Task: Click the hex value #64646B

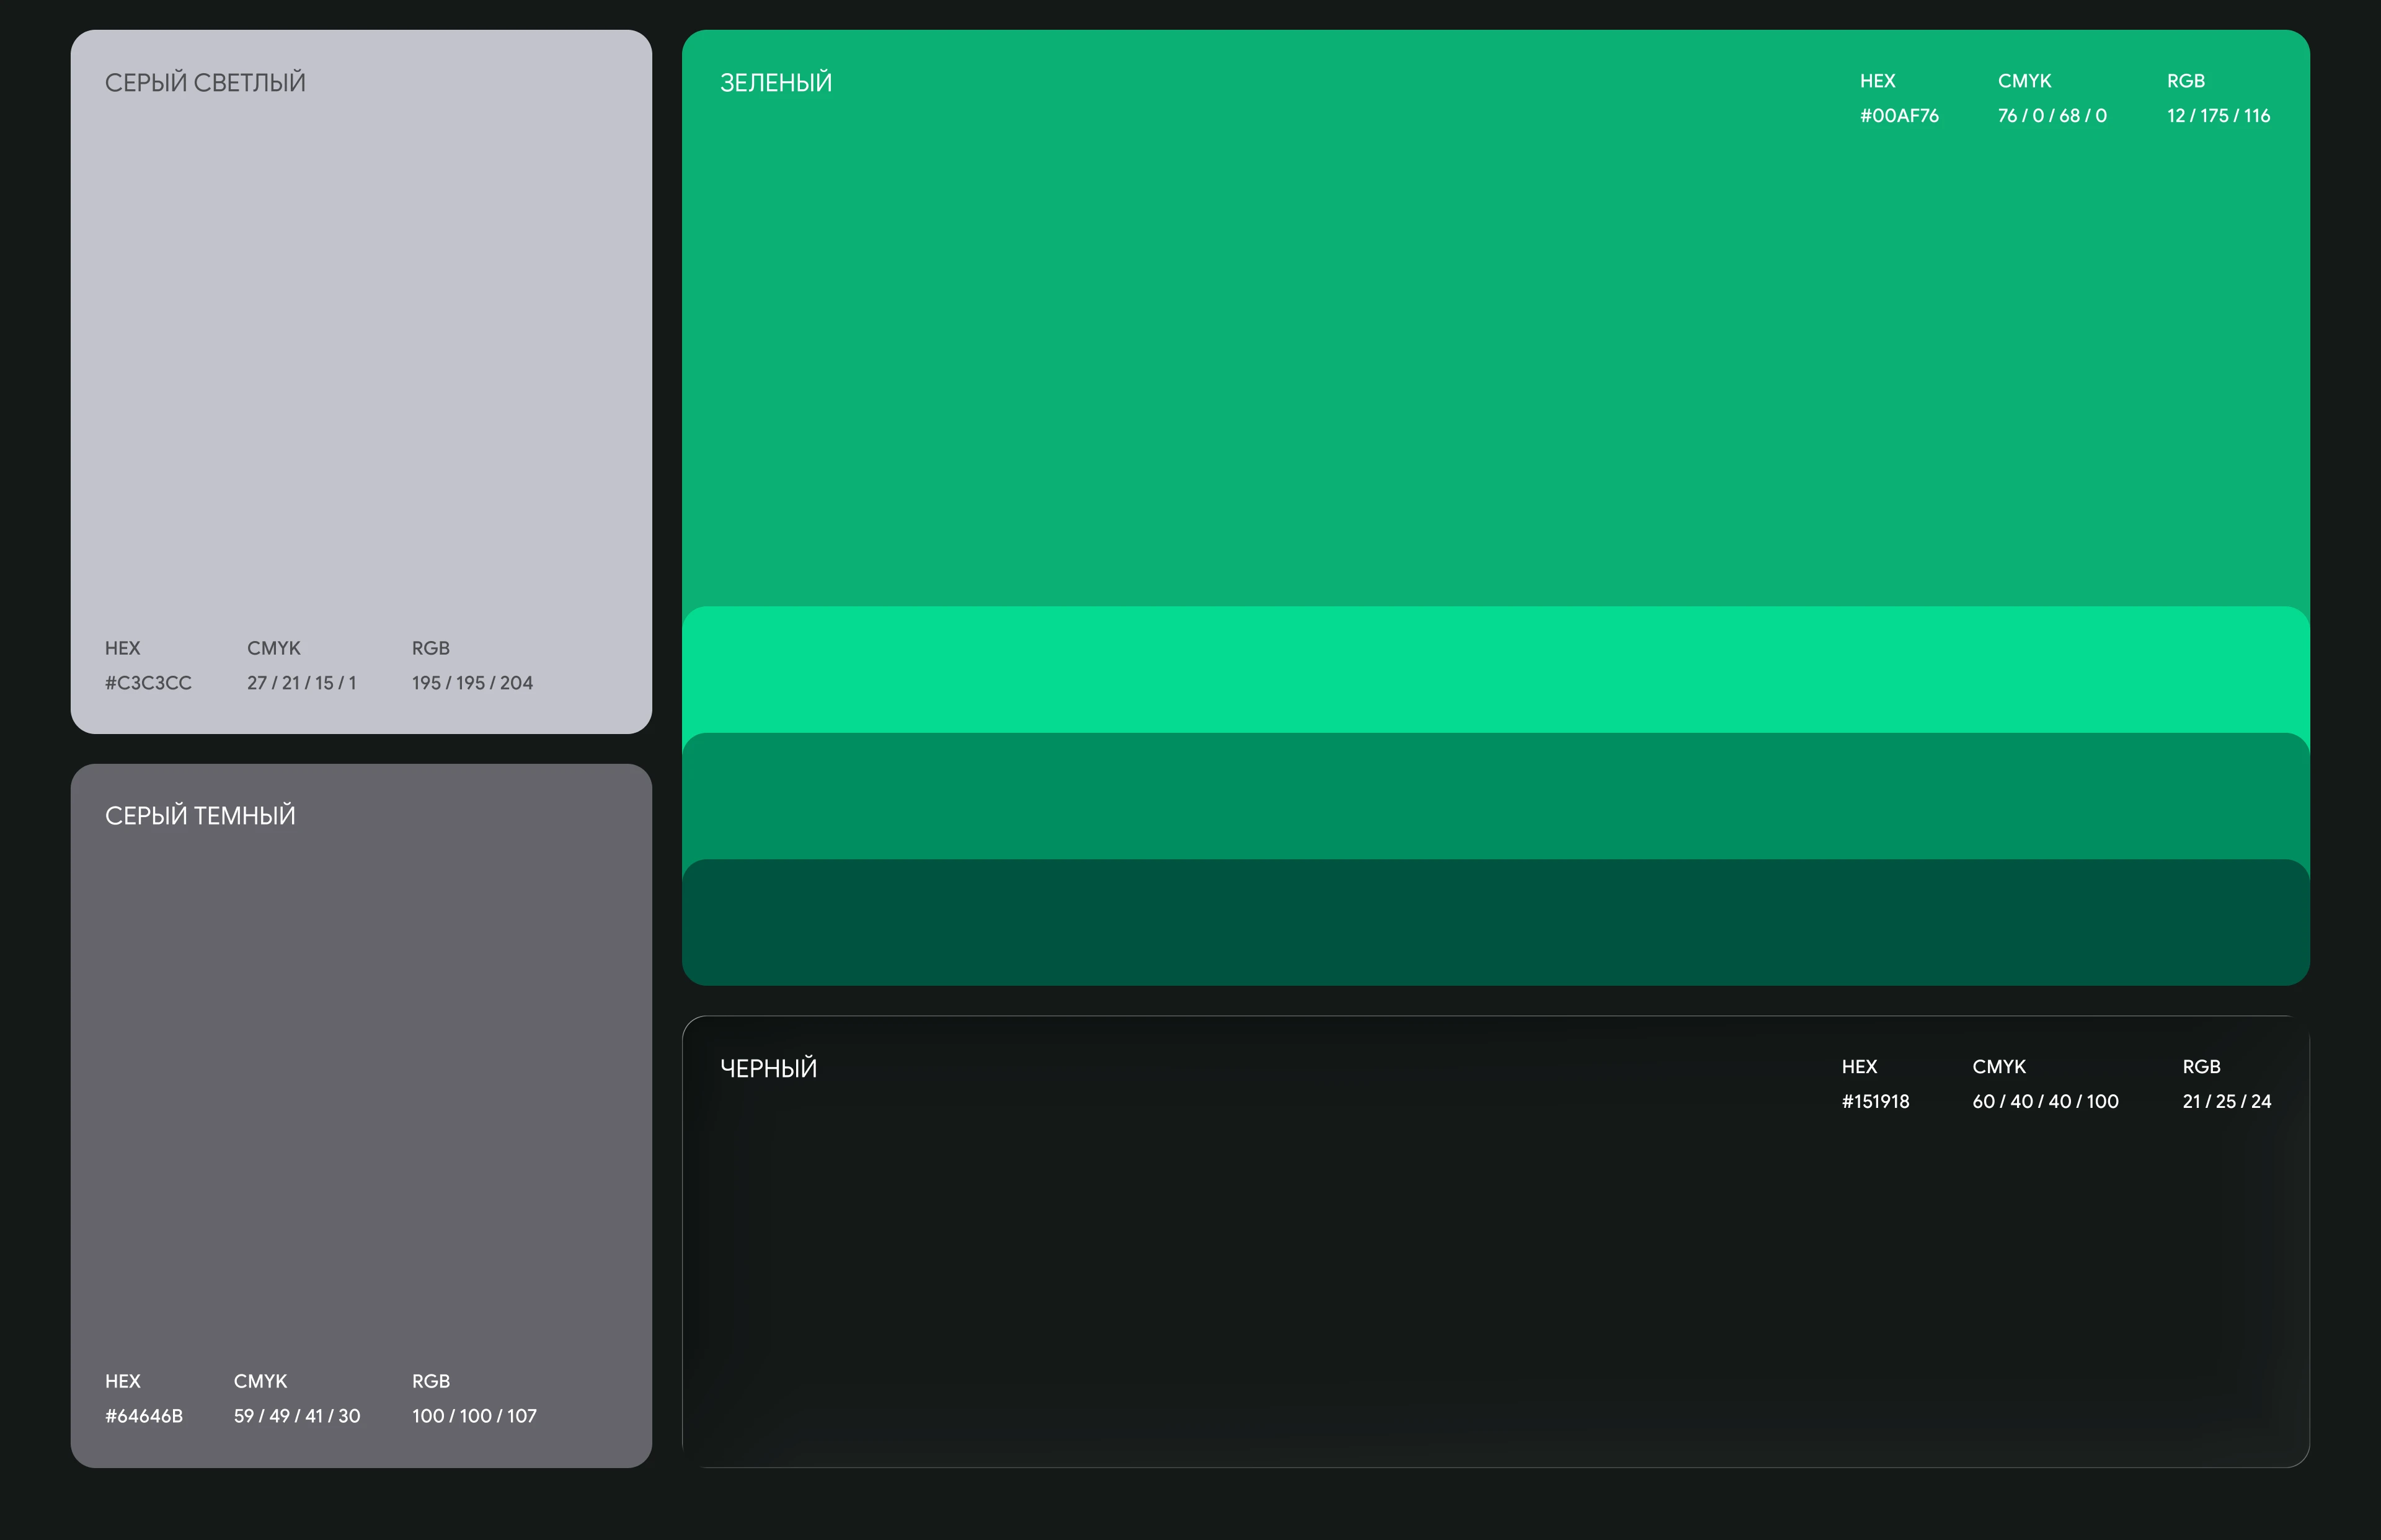Action: click(144, 1416)
